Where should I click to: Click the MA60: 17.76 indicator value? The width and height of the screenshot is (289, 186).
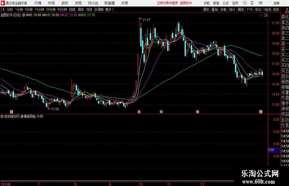(x=87, y=15)
